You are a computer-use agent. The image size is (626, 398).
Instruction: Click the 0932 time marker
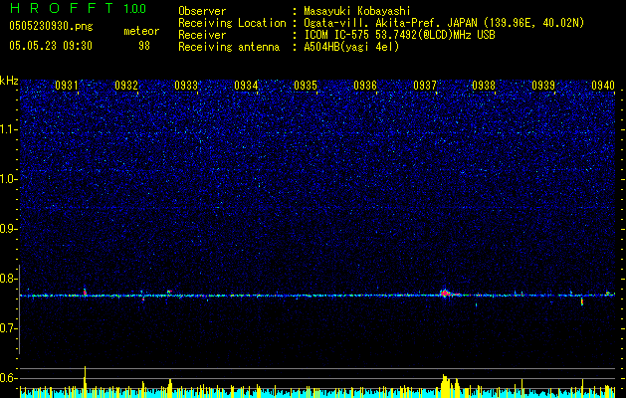126,86
